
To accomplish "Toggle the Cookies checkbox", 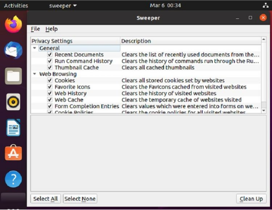I will click(x=50, y=80).
